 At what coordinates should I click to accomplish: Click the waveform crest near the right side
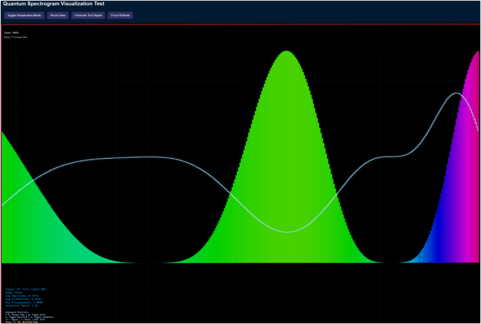click(x=456, y=93)
